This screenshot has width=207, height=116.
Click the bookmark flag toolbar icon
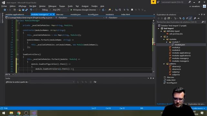coord(132,10)
